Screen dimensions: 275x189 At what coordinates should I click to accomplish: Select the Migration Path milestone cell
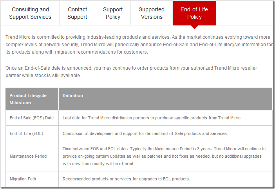pos(32,179)
